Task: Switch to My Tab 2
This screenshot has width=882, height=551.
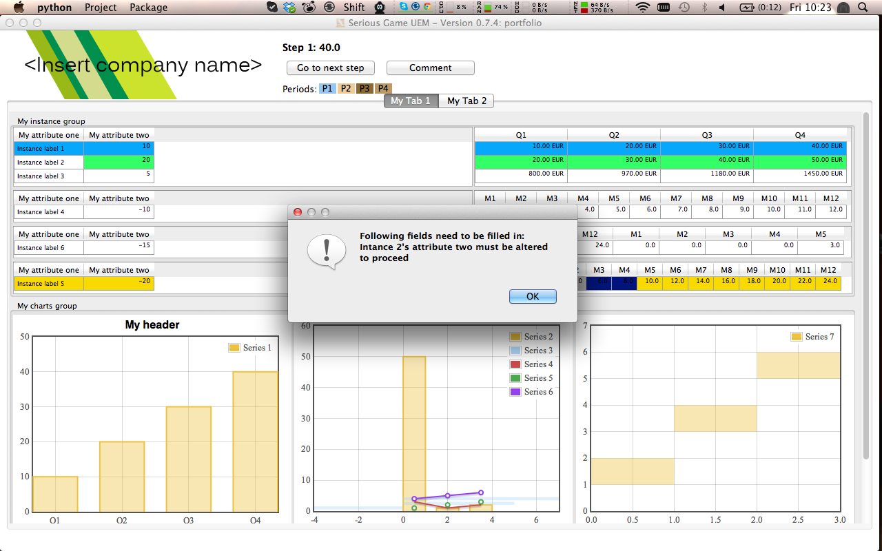Action: [466, 101]
